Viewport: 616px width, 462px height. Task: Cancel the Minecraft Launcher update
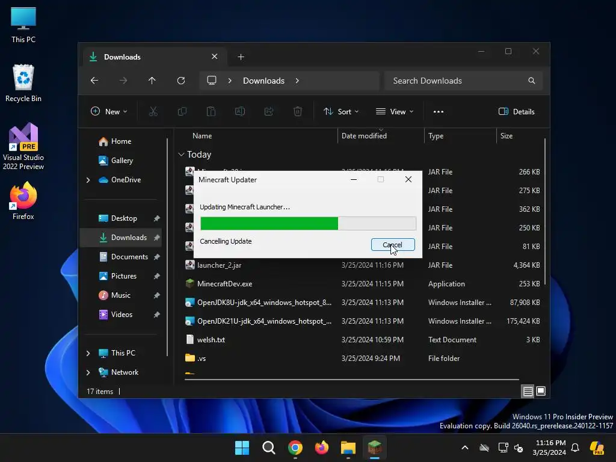click(392, 245)
